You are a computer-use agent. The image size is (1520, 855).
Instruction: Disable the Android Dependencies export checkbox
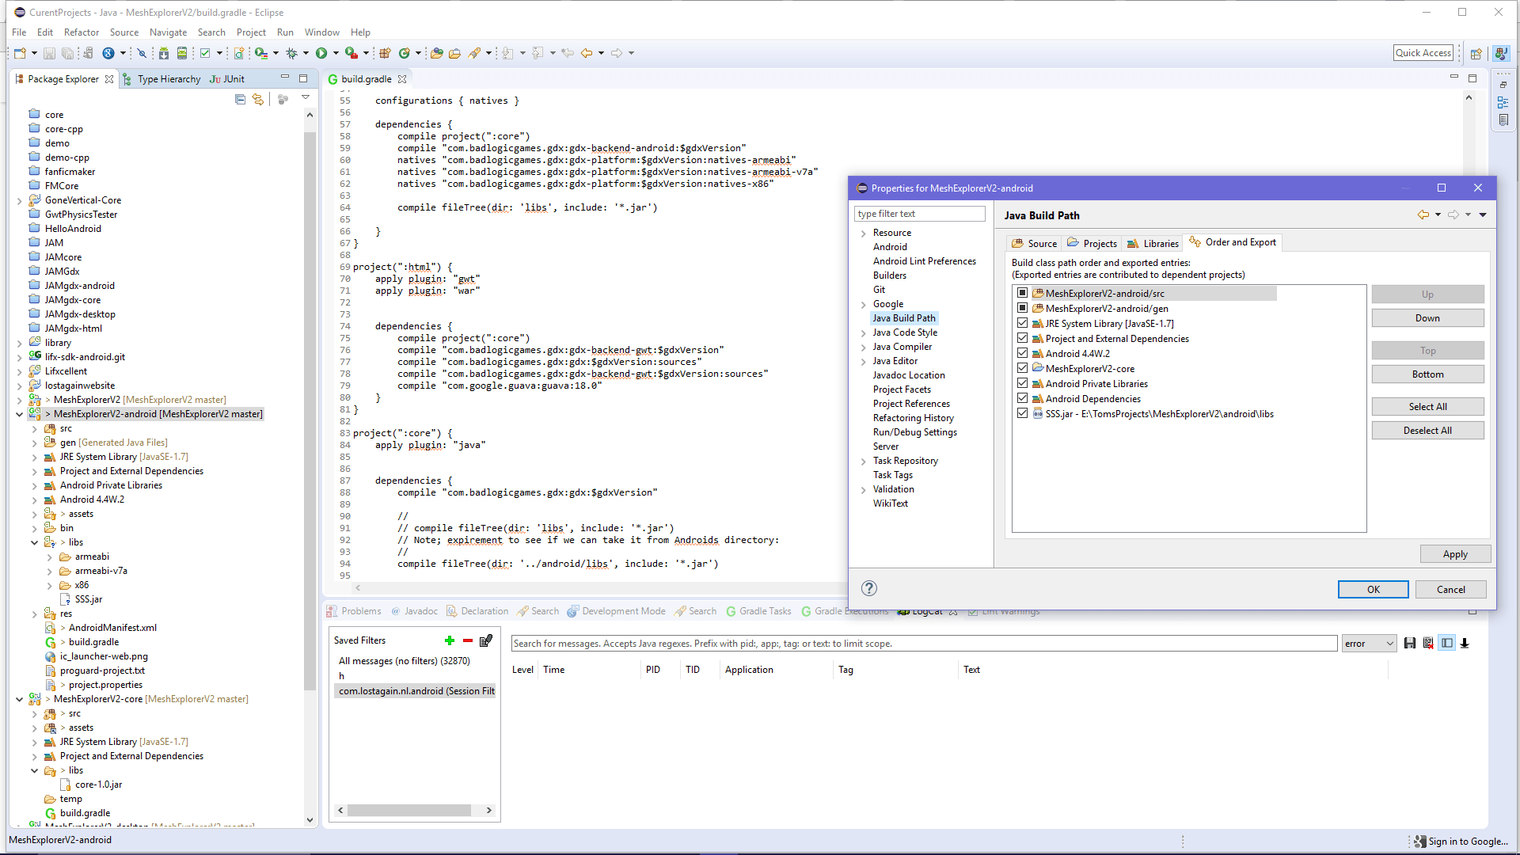(x=1023, y=398)
